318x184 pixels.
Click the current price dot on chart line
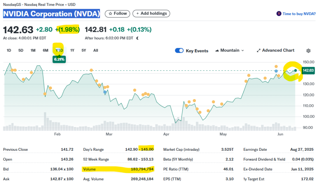(x=296, y=70)
